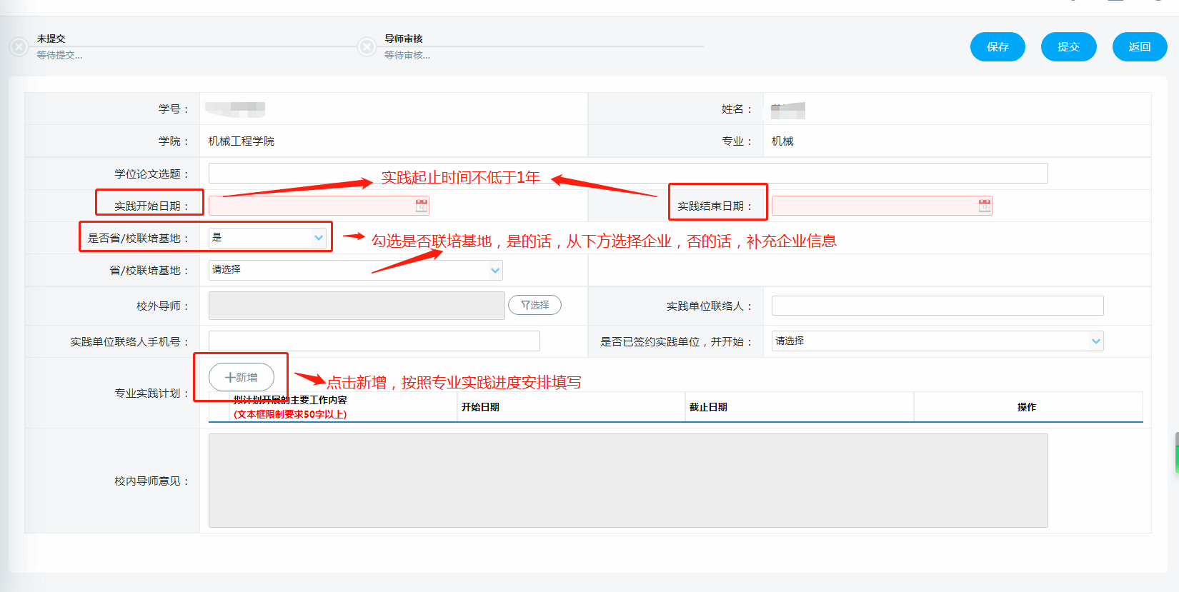1179x592 pixels.
Task: Click the 开始日期 column header
Action: tap(480, 407)
